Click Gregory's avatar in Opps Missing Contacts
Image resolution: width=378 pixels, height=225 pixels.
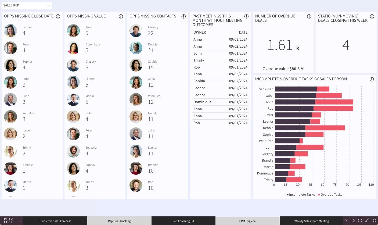tap(136, 30)
